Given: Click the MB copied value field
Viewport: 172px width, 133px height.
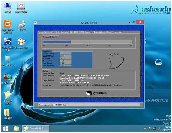Looking at the screenshot, I should pyautogui.click(x=66, y=58).
